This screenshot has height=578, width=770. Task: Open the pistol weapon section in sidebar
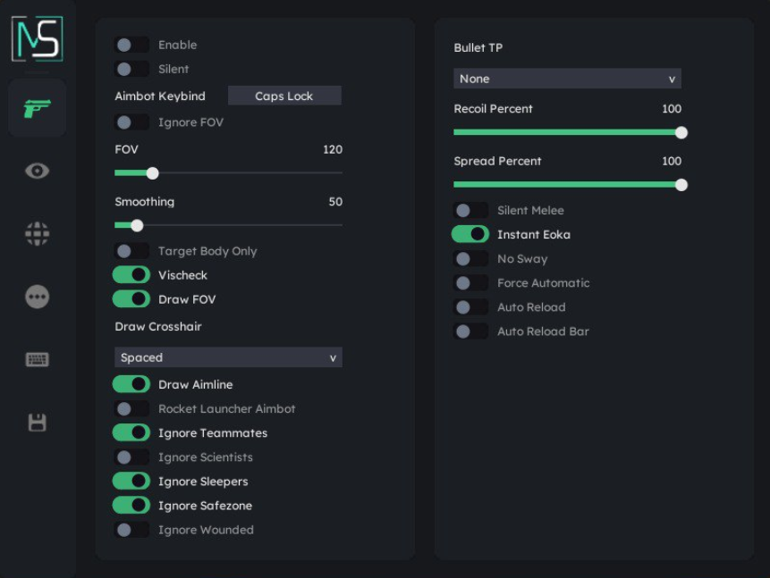(37, 108)
